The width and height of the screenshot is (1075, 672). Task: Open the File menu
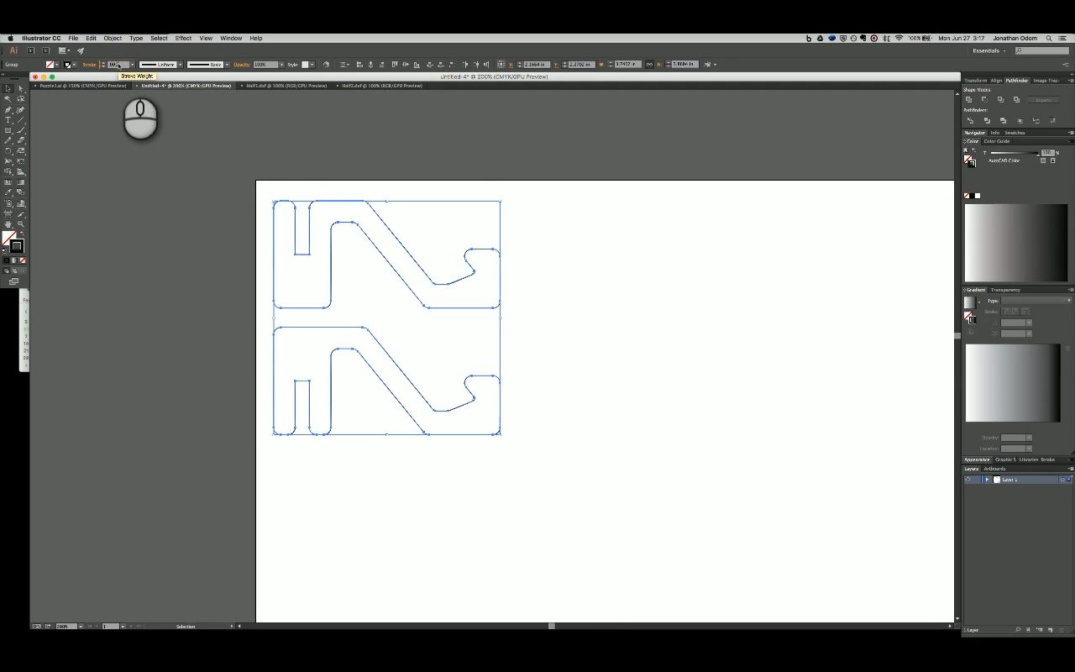73,38
